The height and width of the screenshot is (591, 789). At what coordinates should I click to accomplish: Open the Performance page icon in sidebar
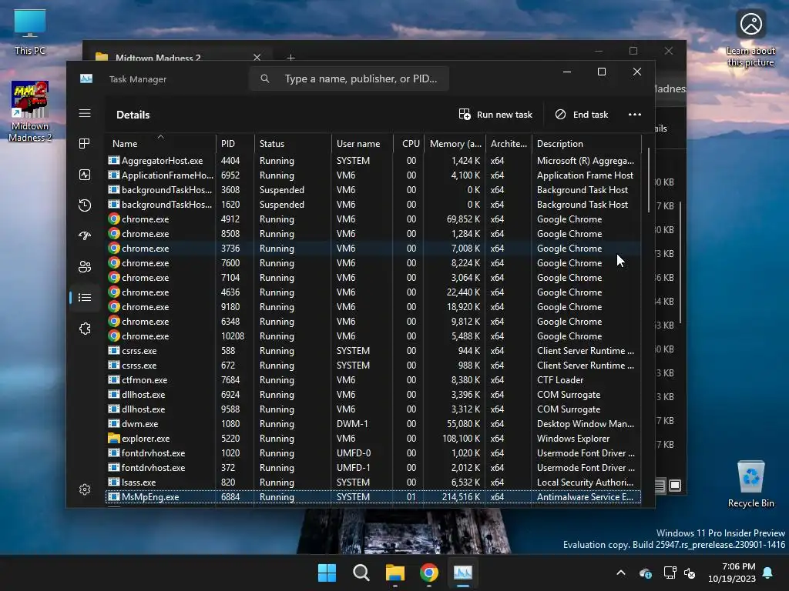pyautogui.click(x=85, y=175)
